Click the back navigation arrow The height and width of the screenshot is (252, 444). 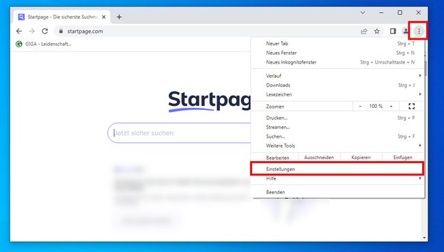19,31
